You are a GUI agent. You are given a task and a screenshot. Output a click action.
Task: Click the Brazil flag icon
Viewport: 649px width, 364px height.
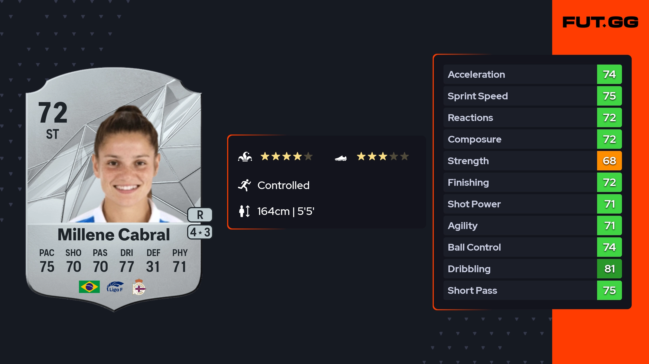89,287
